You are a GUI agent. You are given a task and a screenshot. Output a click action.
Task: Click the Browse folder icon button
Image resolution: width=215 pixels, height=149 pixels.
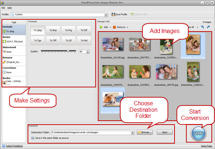point(145,132)
